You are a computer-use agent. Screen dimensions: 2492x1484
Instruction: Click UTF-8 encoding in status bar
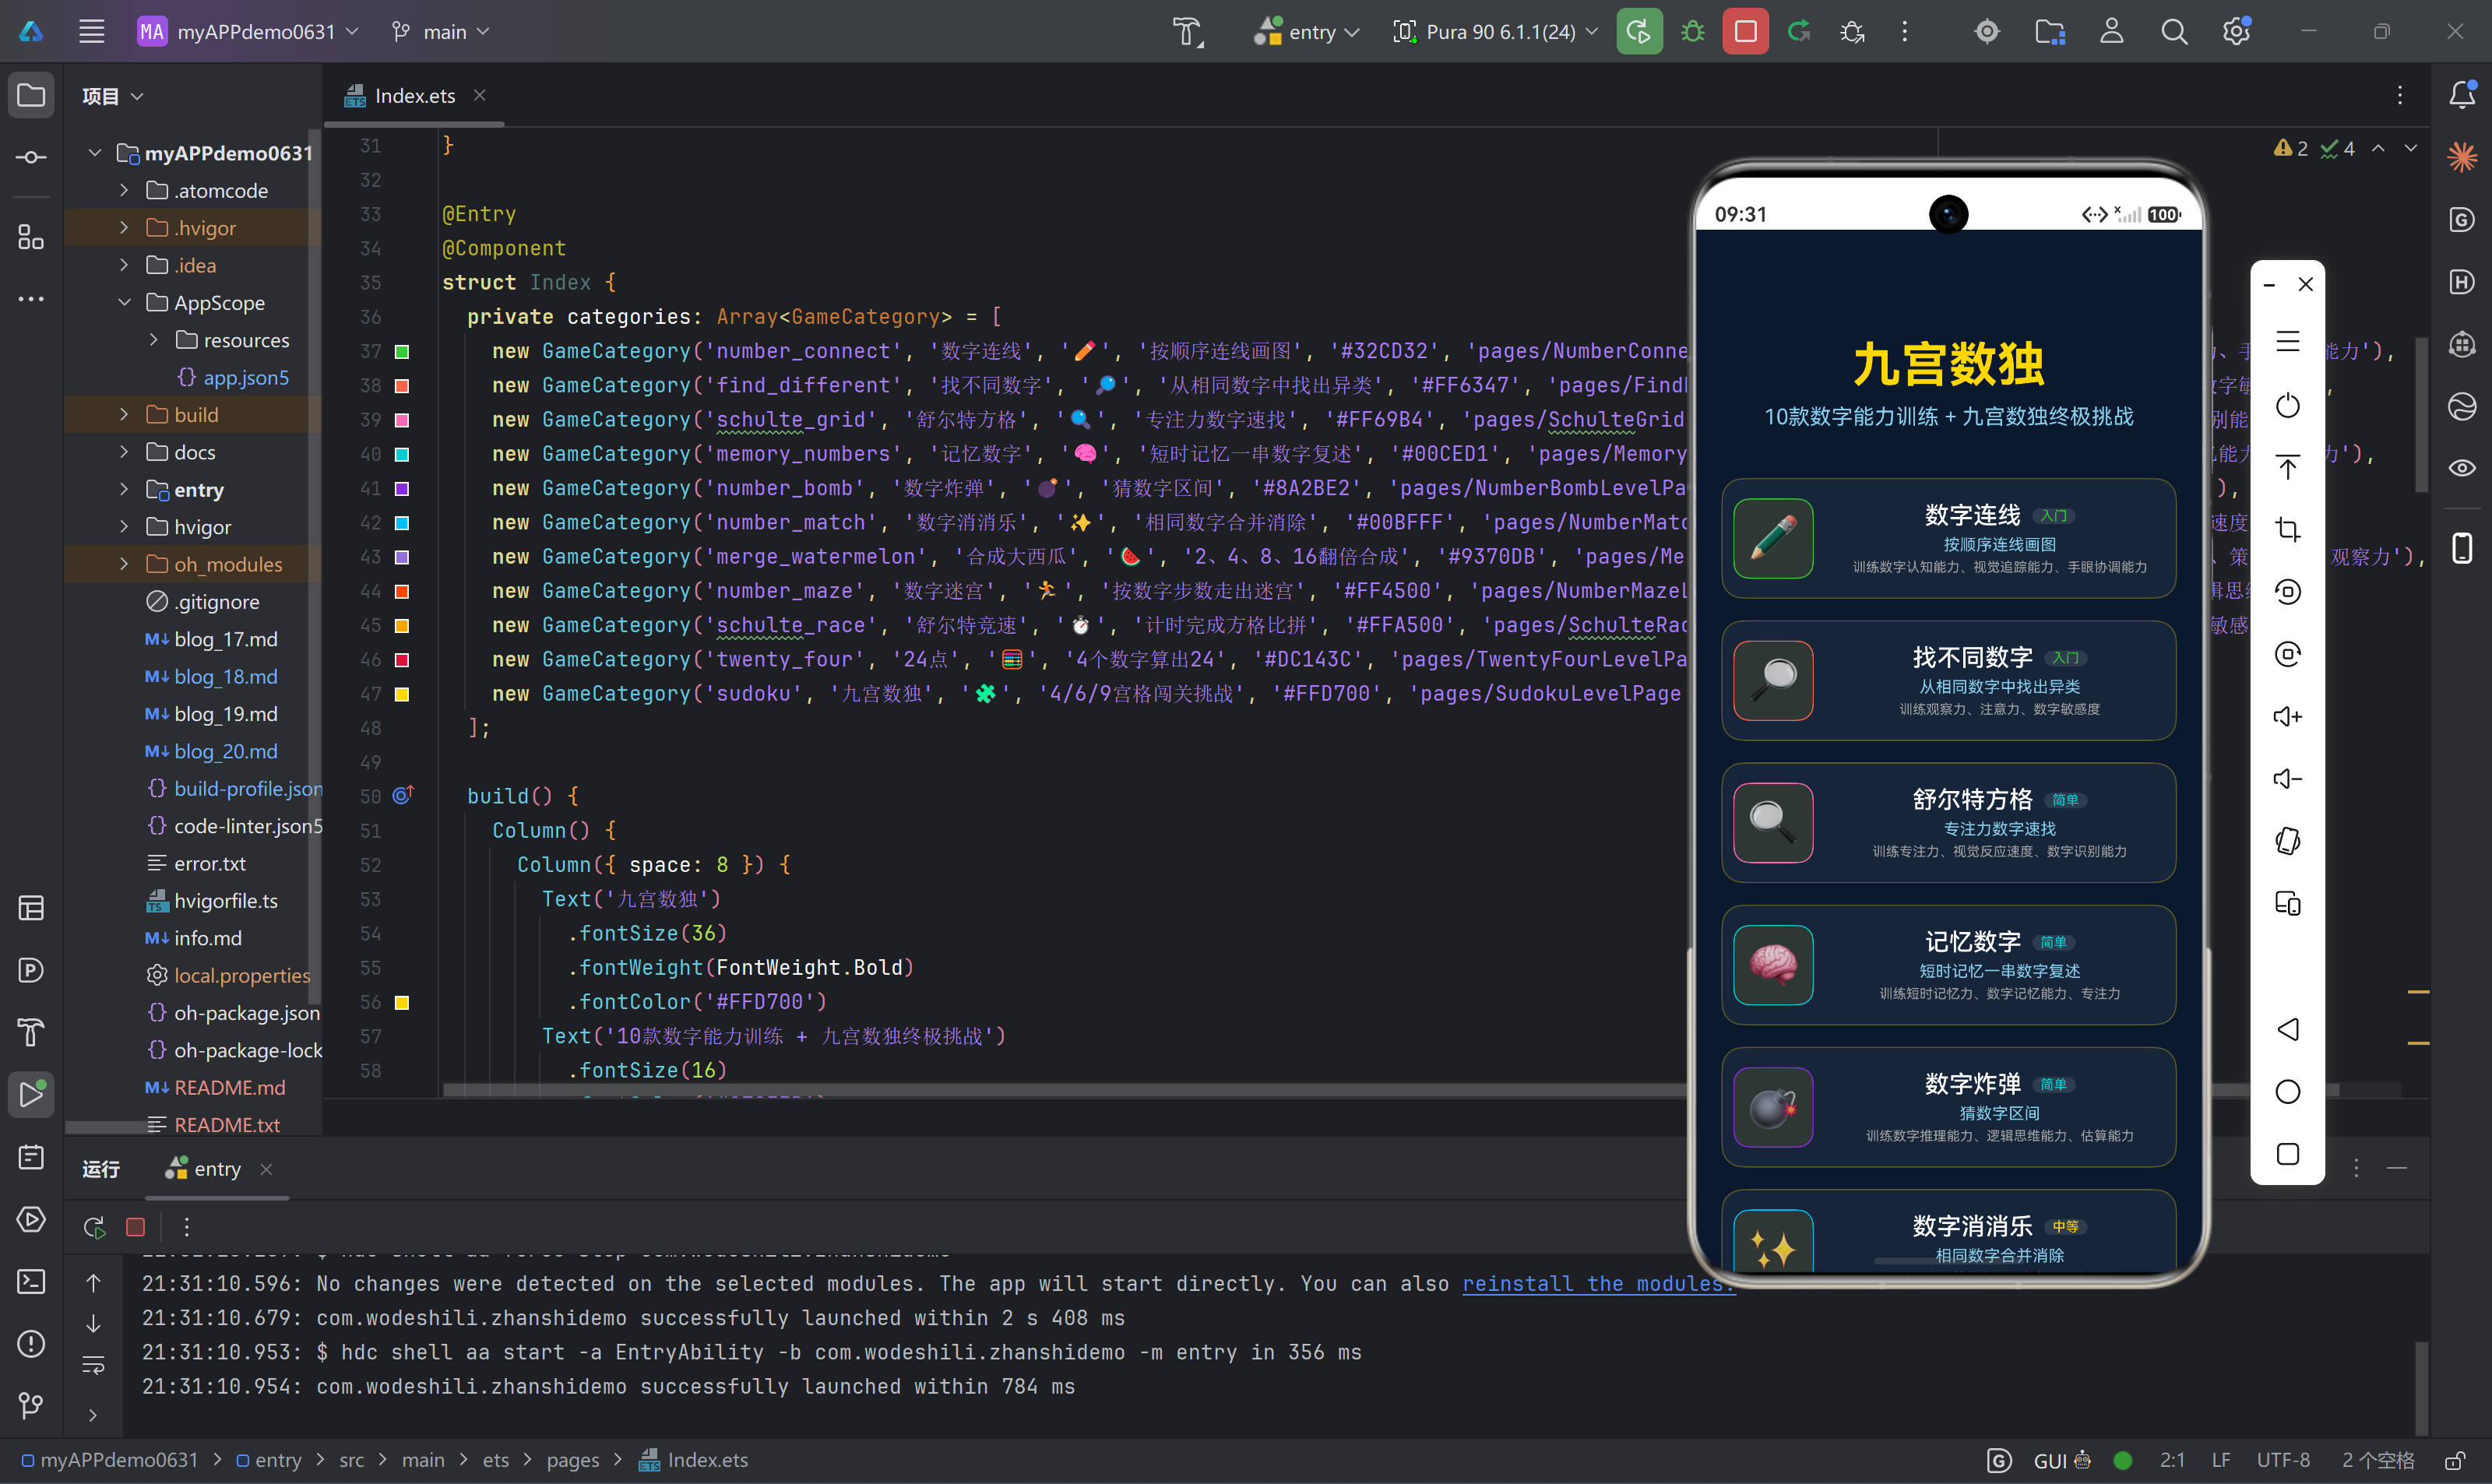(2283, 1460)
